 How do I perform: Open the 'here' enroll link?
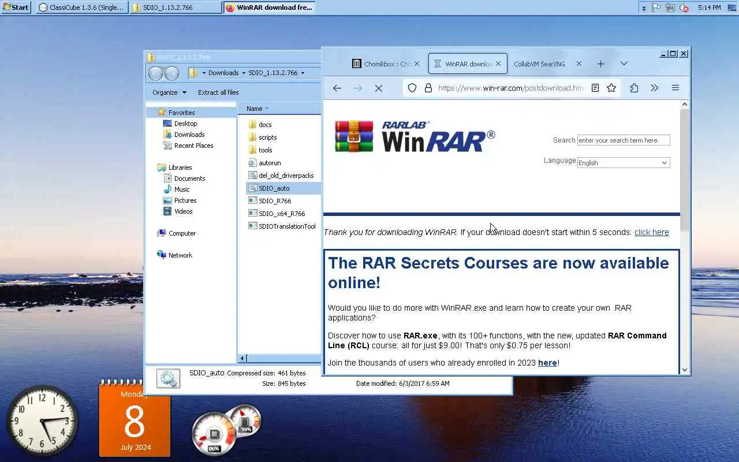[x=547, y=363]
